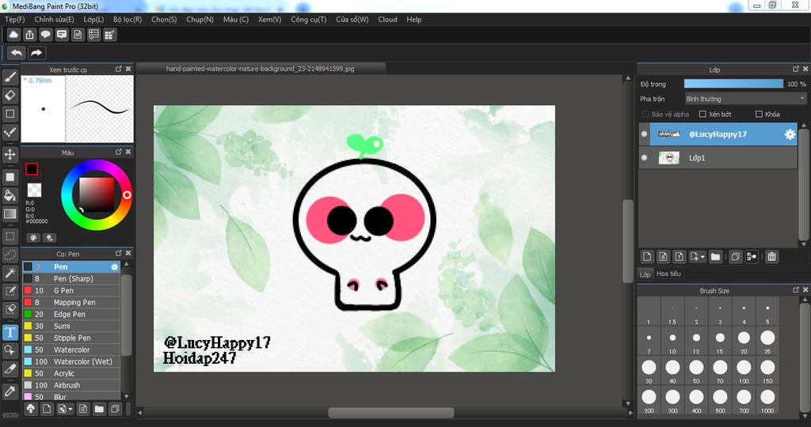Viewport: 811px width, 427px height.
Task: Open the Bộ lọc(R) menu
Action: pos(128,20)
